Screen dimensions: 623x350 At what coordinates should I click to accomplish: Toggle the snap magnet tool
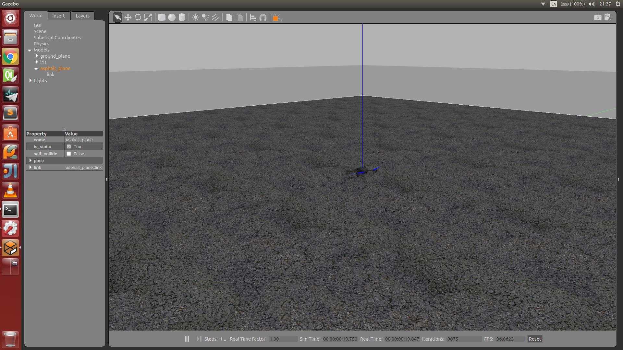tap(263, 17)
